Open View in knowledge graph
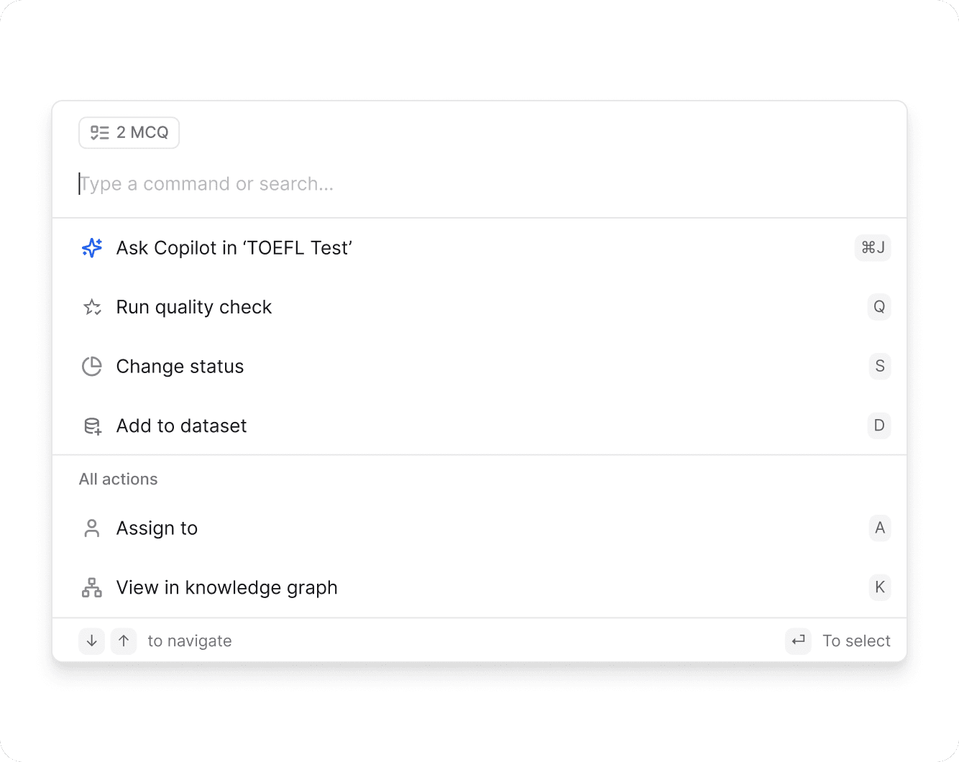This screenshot has width=959, height=762. 227,588
